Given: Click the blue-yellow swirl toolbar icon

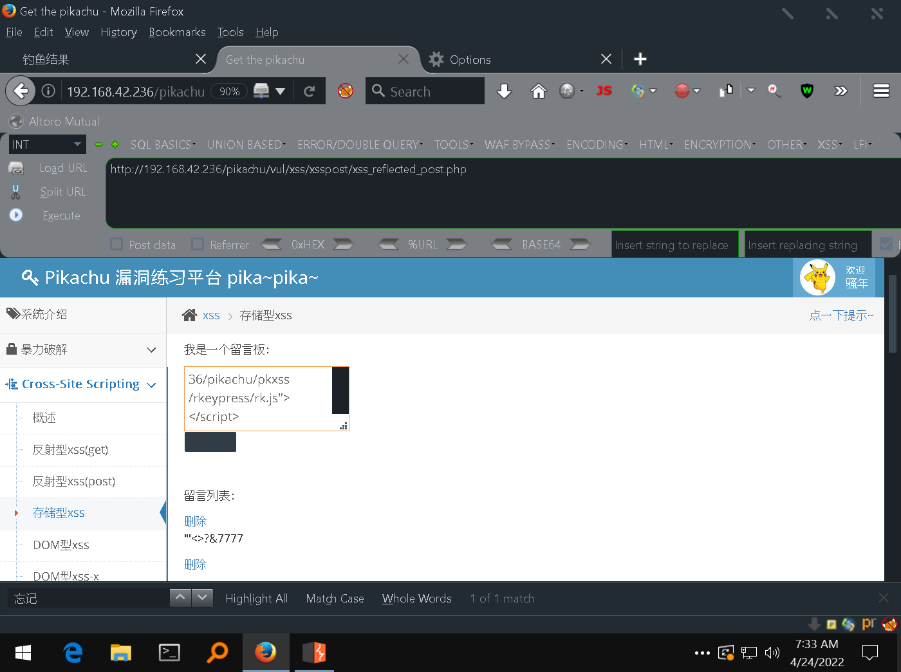Looking at the screenshot, I should point(638,91).
